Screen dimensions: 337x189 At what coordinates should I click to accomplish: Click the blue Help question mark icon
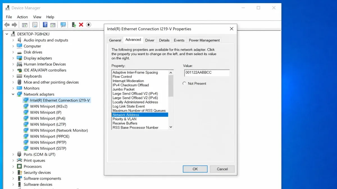click(45, 25)
